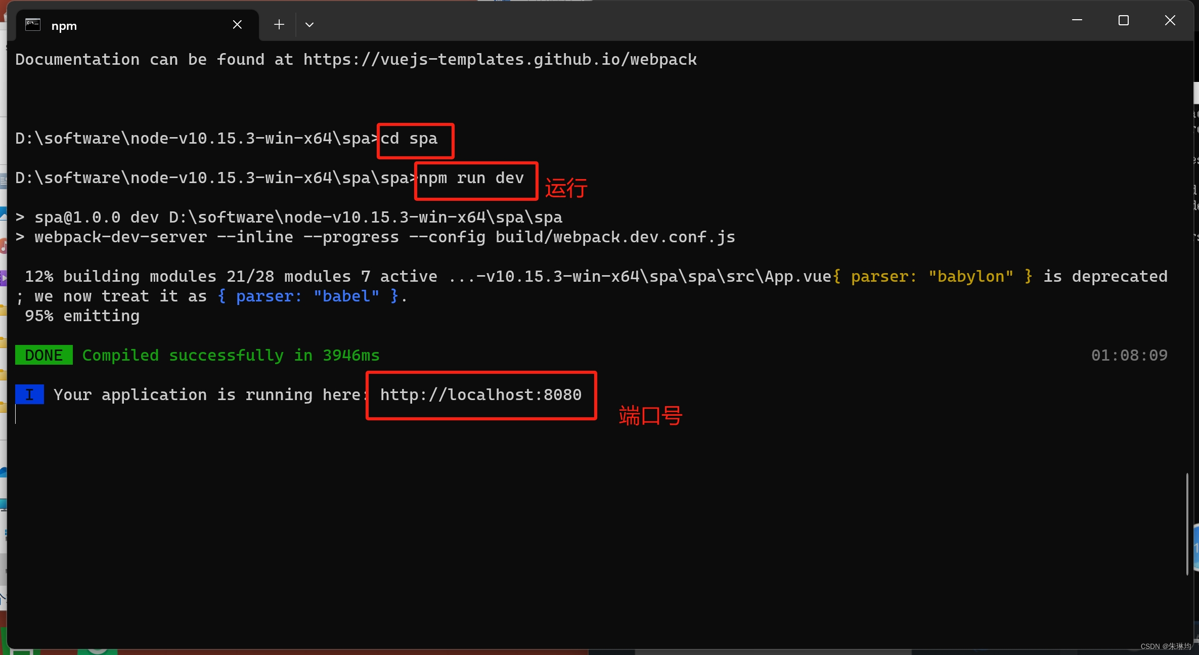Screen dimensions: 1199x655
Task: Close the npm terminal tab
Action: [x=237, y=25]
